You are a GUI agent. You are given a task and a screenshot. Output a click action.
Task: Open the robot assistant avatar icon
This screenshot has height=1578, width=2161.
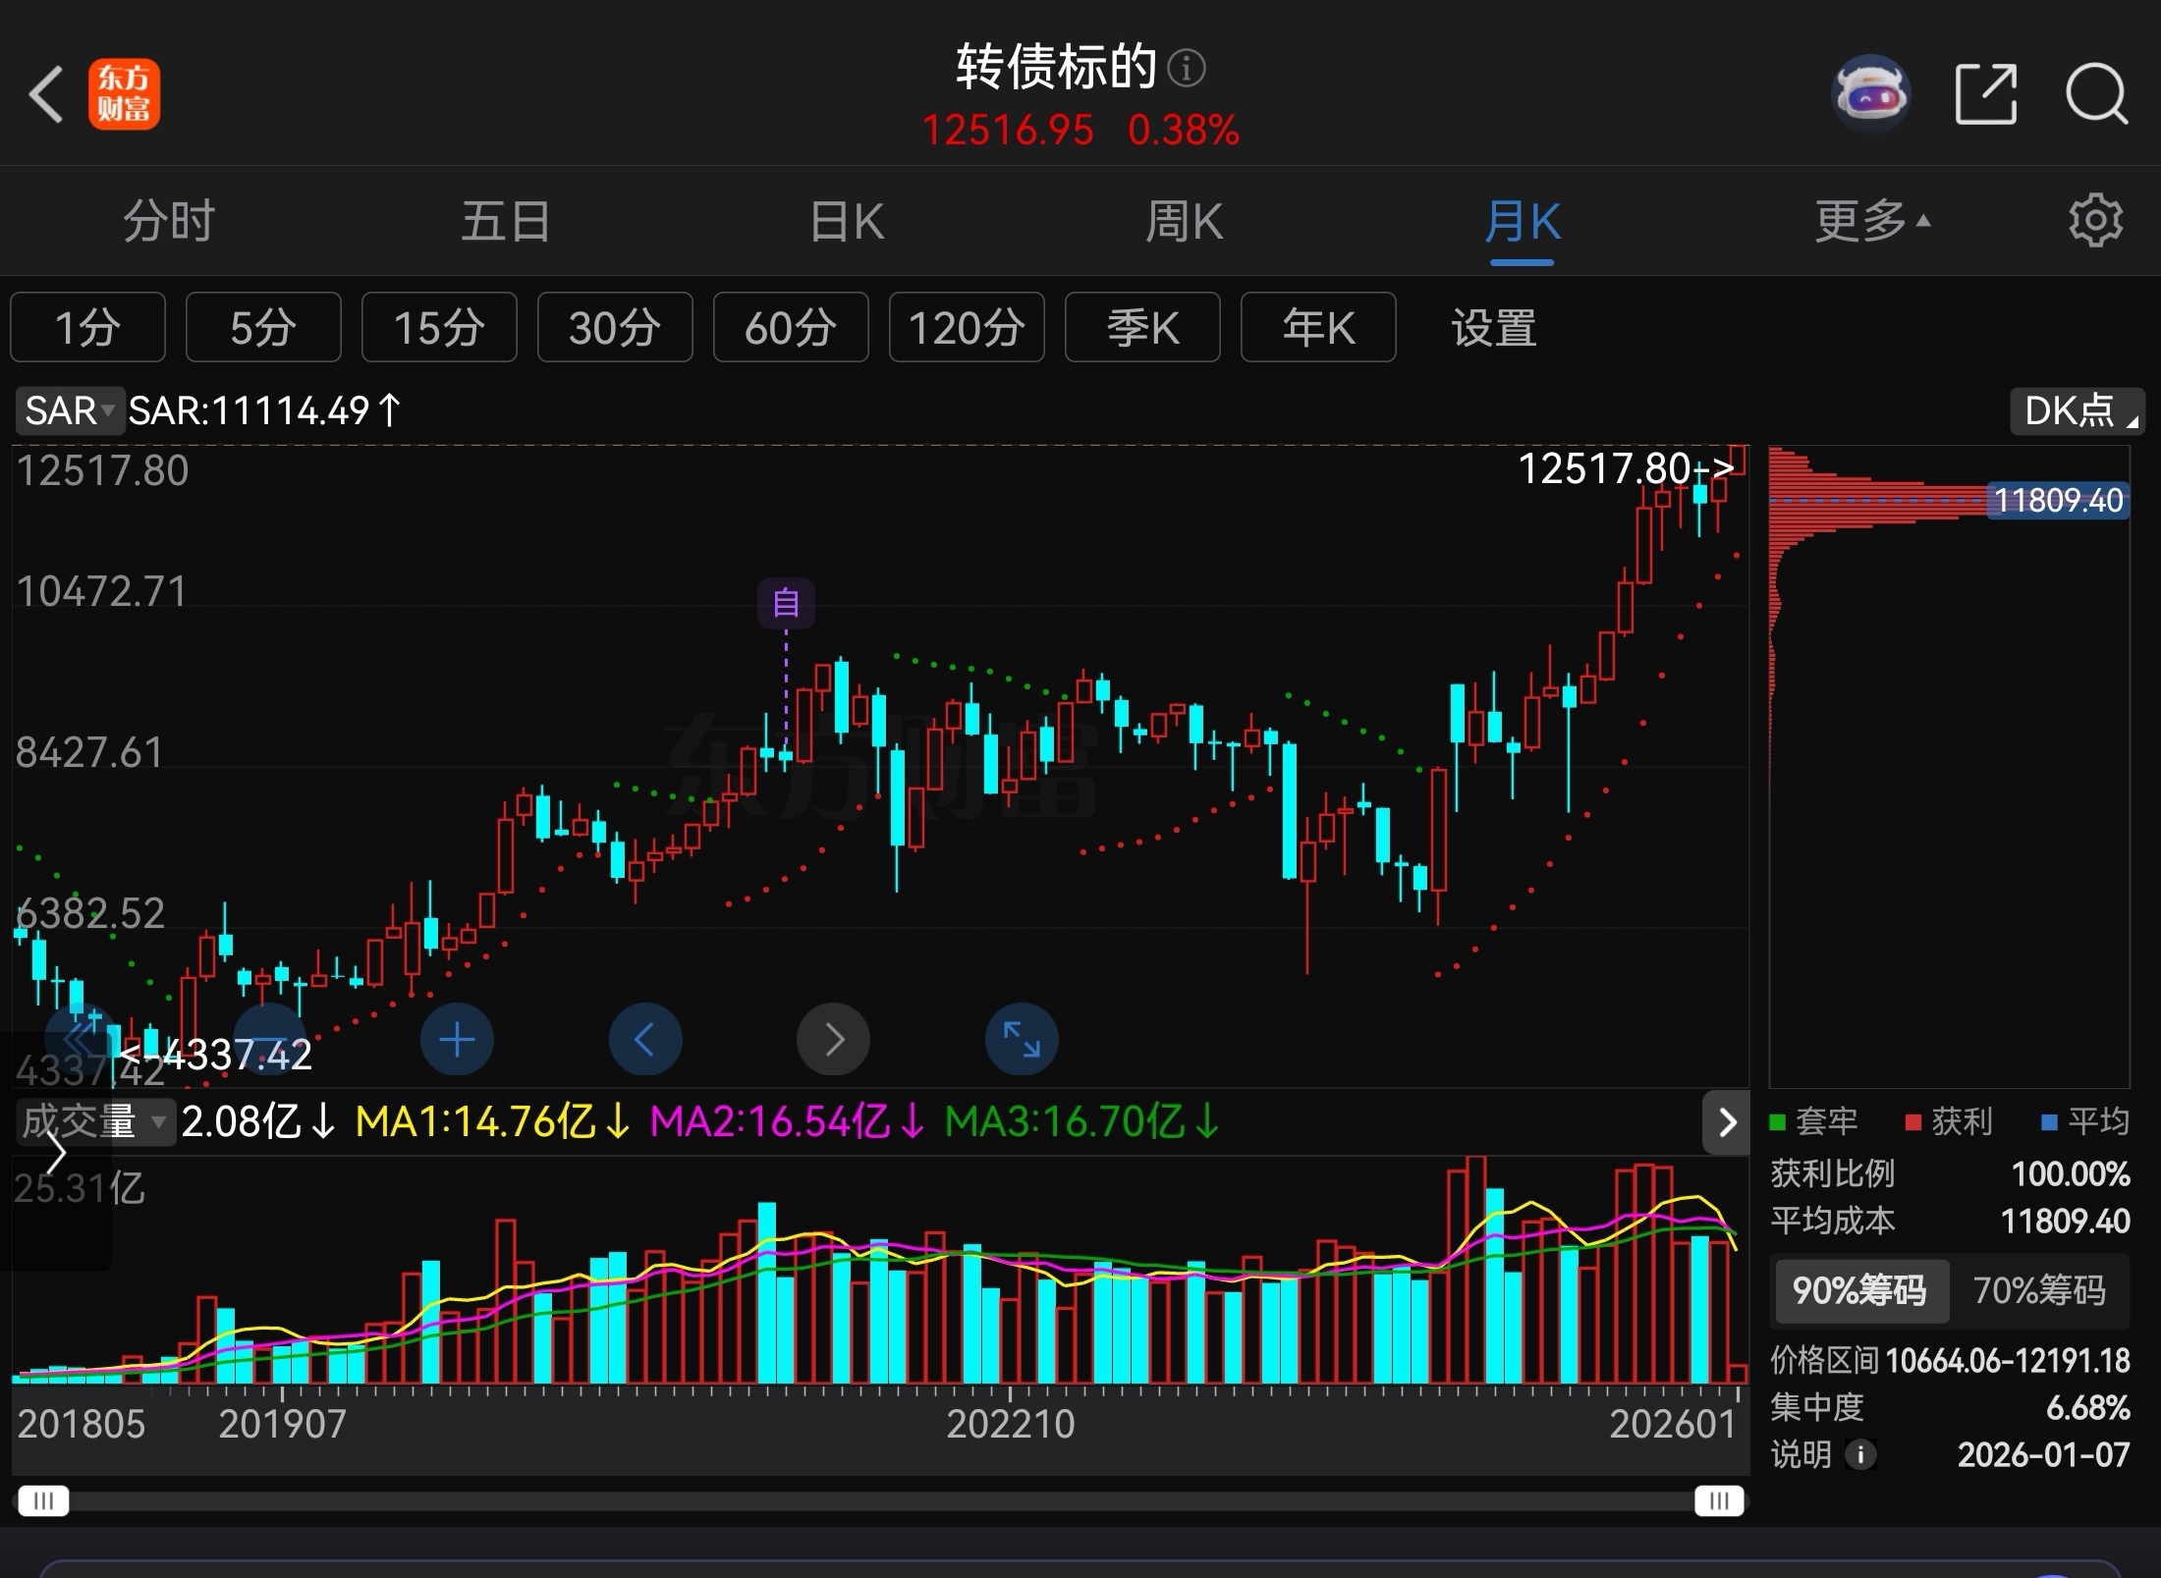[x=1870, y=95]
